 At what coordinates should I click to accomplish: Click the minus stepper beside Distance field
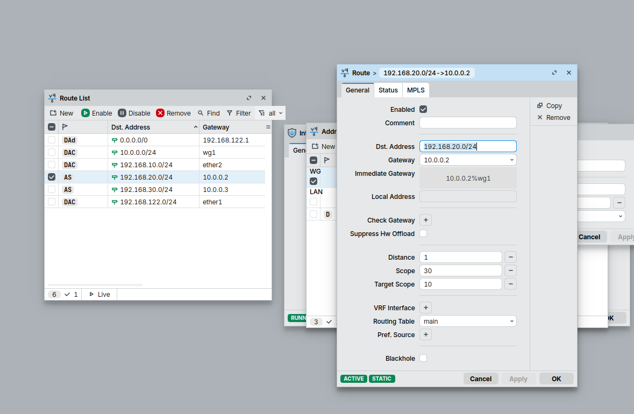(511, 257)
